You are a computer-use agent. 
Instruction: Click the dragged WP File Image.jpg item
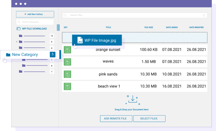coord(97,40)
